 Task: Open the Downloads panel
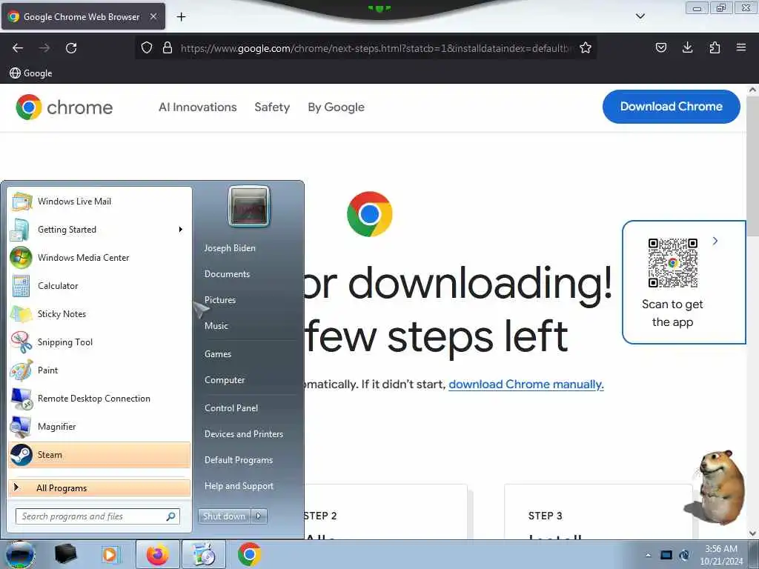click(687, 47)
